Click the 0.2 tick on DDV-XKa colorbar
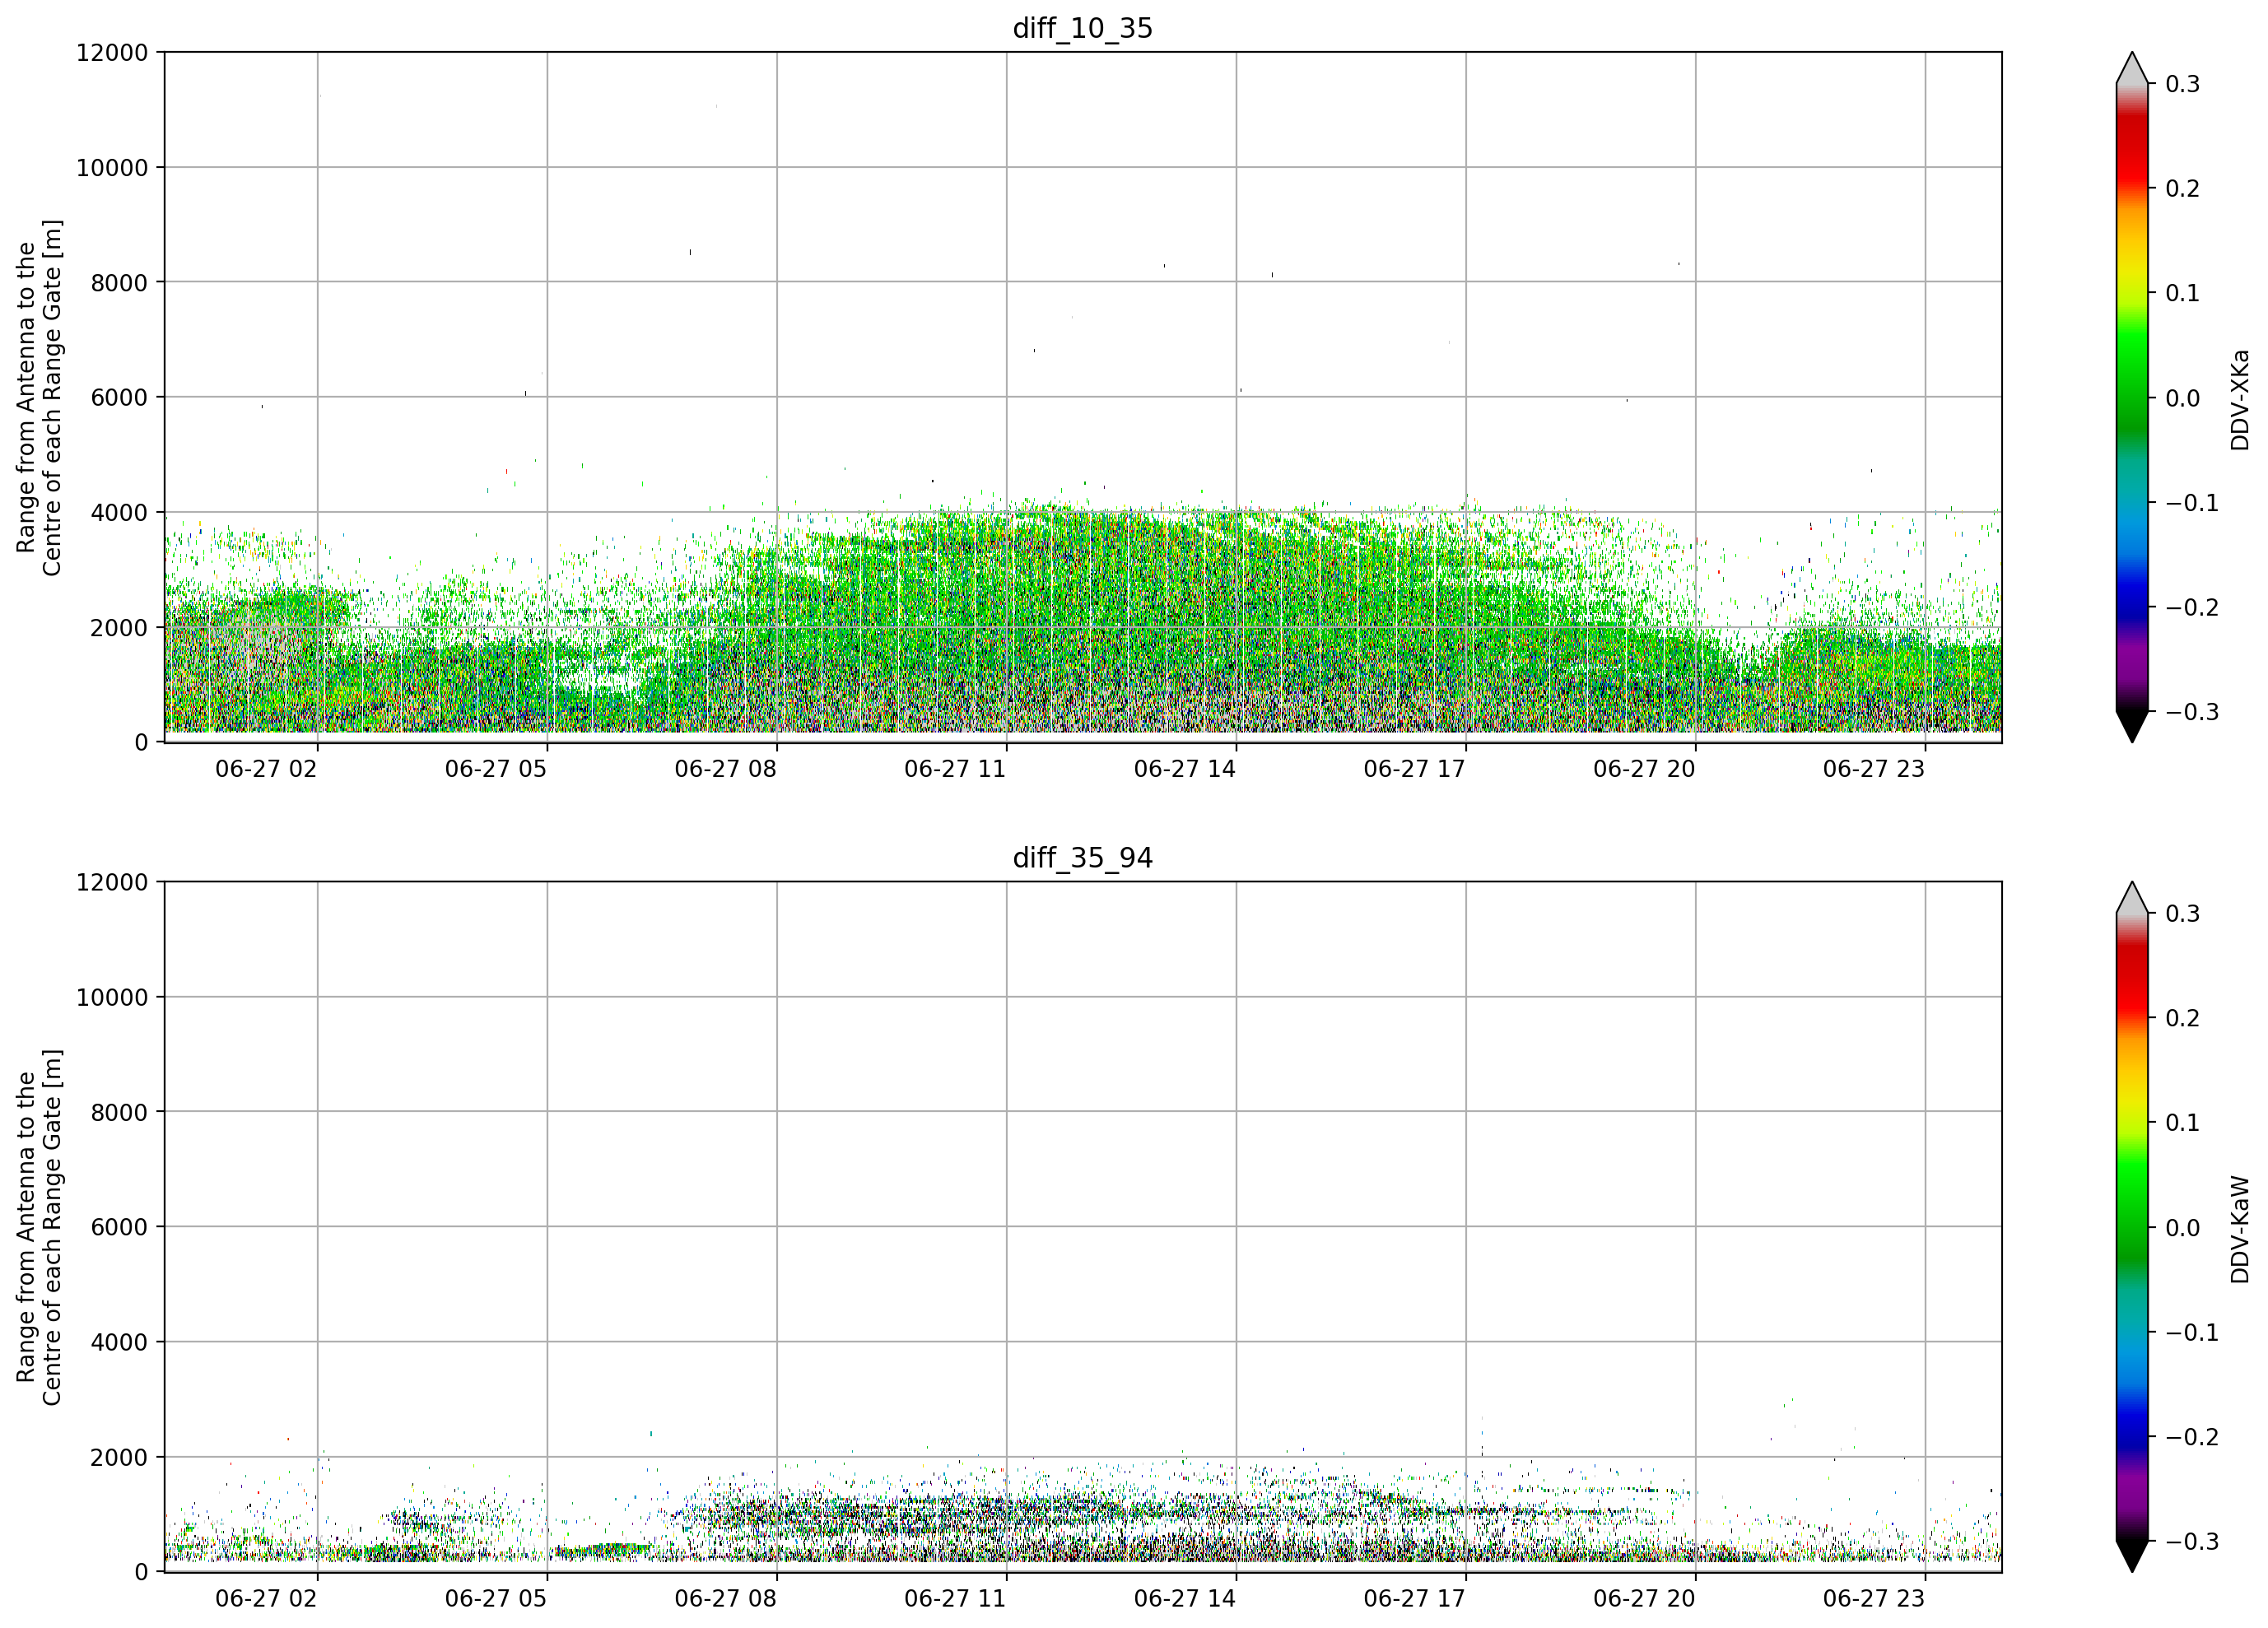The width and height of the screenshot is (2268, 1628). pyautogui.click(x=2182, y=188)
